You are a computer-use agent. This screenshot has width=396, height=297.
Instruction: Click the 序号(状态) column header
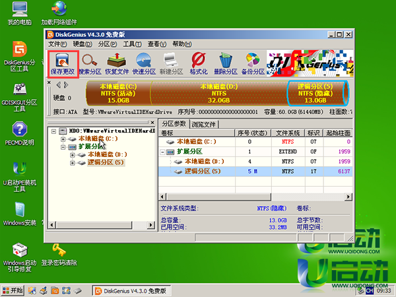click(253, 133)
